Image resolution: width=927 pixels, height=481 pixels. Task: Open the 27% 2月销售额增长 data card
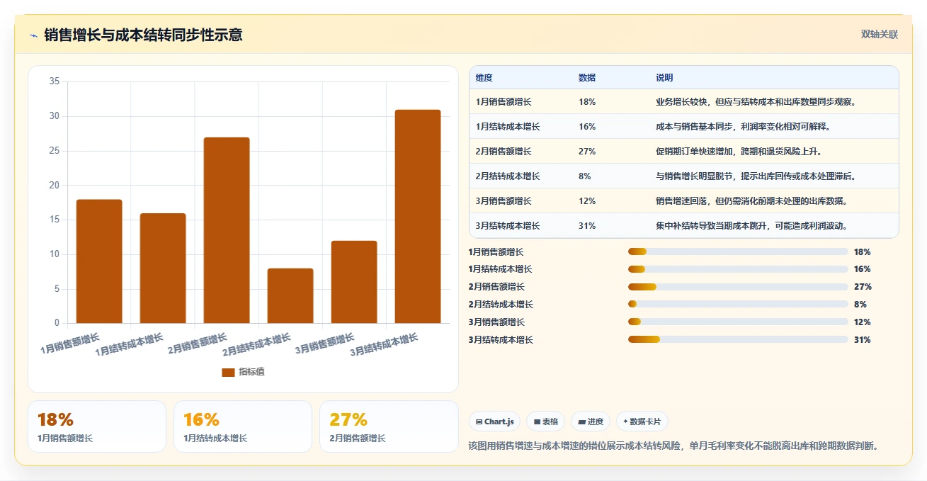pyautogui.click(x=389, y=426)
